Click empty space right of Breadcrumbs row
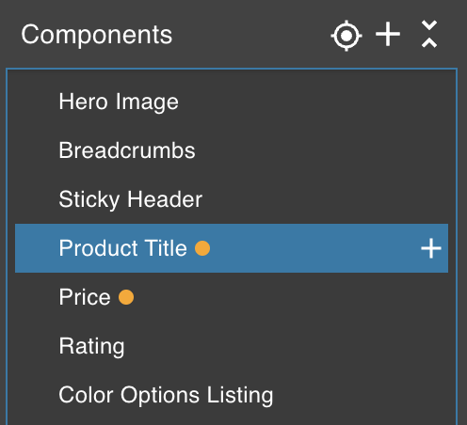Image resolution: width=467 pixels, height=425 pixels. [x=322, y=150]
